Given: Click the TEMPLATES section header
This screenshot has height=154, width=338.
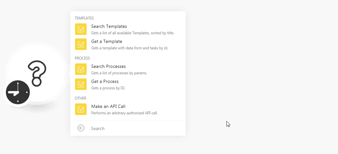Looking at the screenshot, I should 84,18.
